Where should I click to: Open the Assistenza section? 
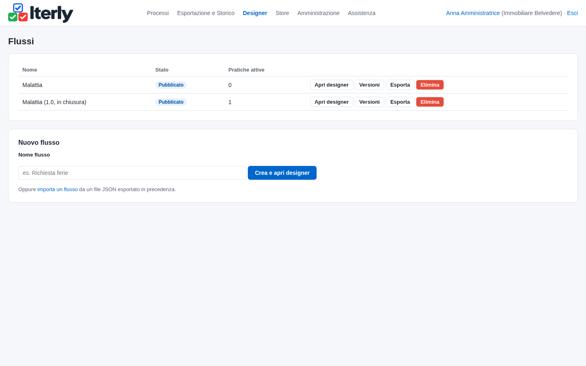pos(362,13)
